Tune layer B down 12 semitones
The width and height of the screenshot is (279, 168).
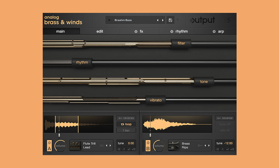tap(217, 149)
